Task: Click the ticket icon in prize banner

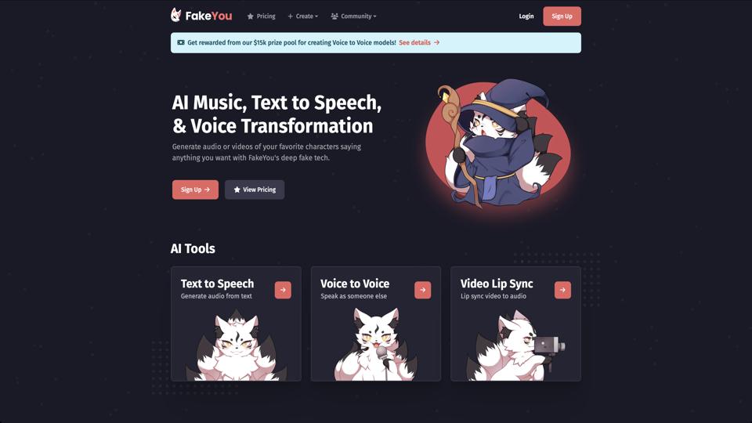Action: (x=181, y=42)
